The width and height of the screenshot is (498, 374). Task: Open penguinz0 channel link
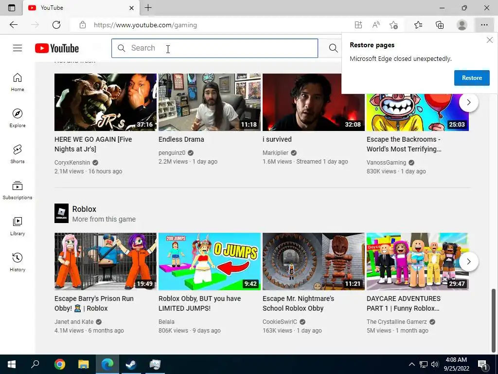click(172, 153)
